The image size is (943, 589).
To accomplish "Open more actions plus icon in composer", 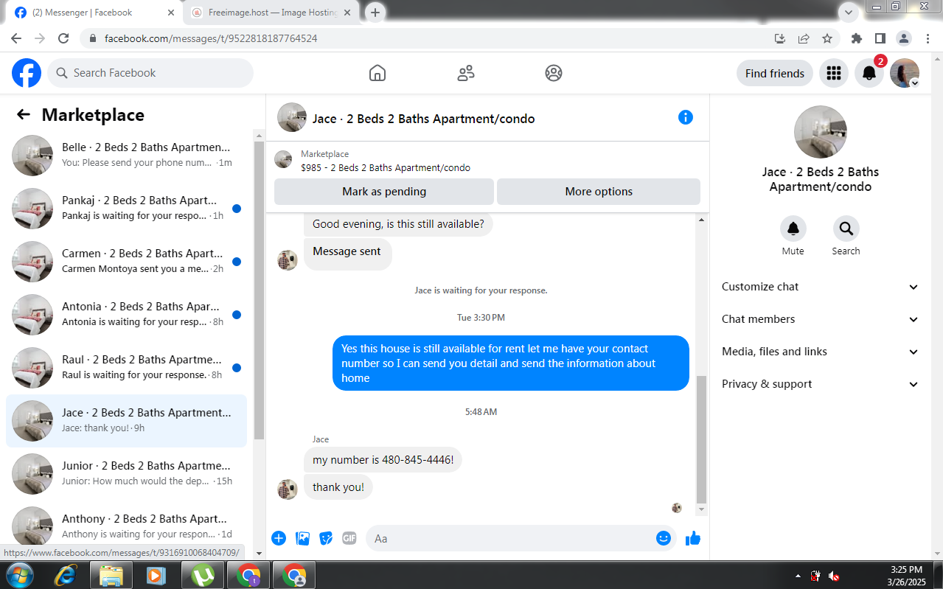I will click(279, 538).
